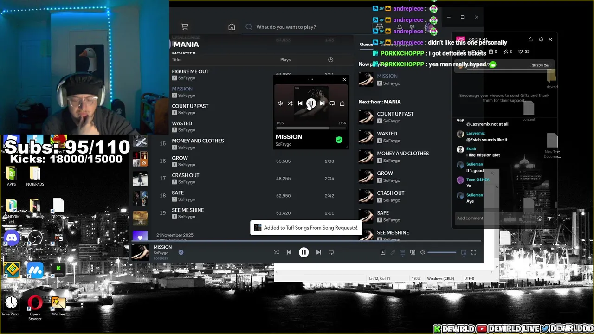594x334 pixels.
Task: Play FIGURE ME OUT in the track list
Action: point(190,71)
